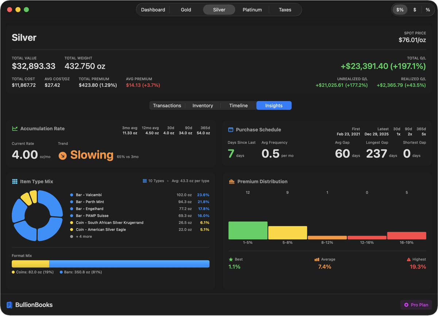Click the avg cost/oz $27.42
Image resolution: width=438 pixels, height=316 pixels.
(52, 85)
